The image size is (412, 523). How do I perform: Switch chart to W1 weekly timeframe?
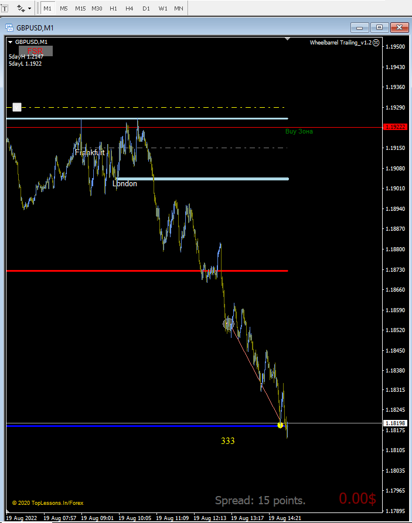[162, 8]
